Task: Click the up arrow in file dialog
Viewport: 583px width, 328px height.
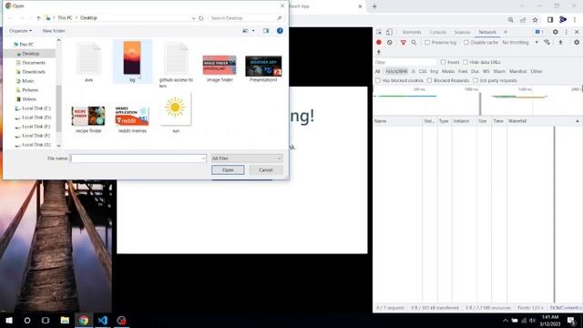Action: click(38, 18)
